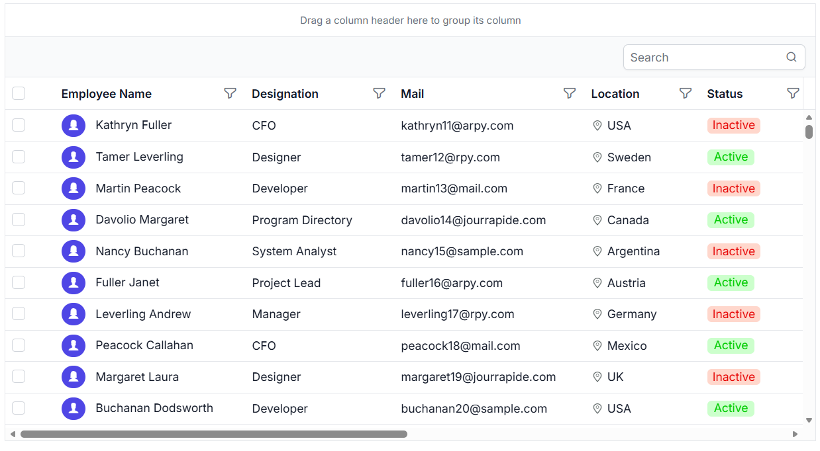Click the filter icon on the Mail column
Image resolution: width=820 pixels, height=451 pixels.
(570, 93)
